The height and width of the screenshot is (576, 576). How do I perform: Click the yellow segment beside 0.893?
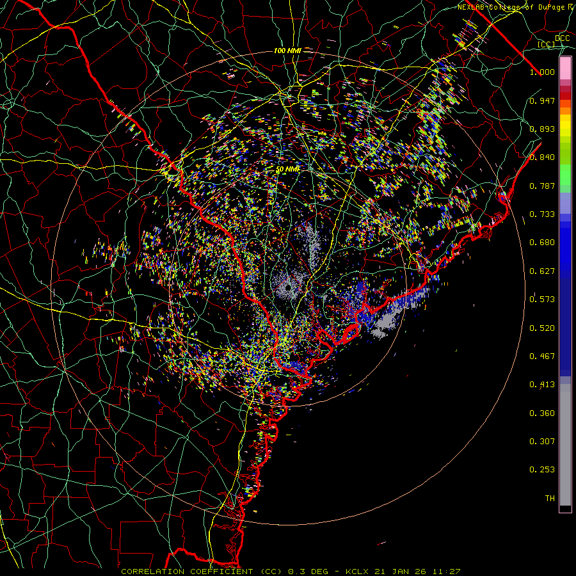point(565,129)
